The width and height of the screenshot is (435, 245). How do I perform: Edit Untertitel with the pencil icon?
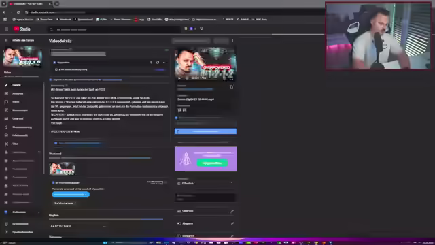click(x=232, y=211)
